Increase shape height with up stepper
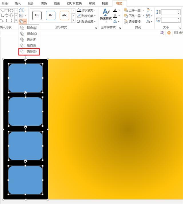183x204 pixels. coord(179,11)
